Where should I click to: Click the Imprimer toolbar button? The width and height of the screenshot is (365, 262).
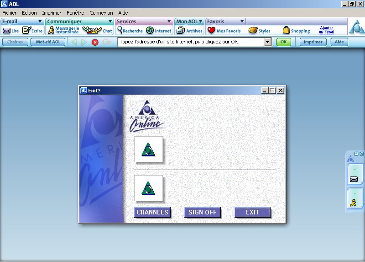pyautogui.click(x=313, y=42)
